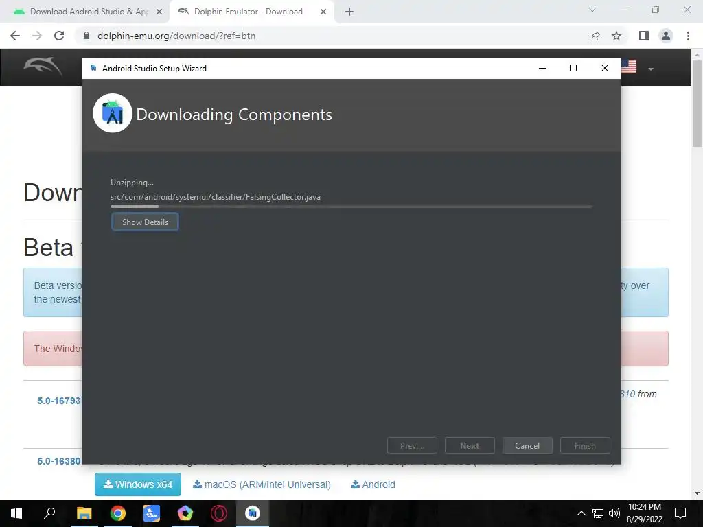Open the network status tray icon
Viewport: 703px width, 527px height.
pyautogui.click(x=598, y=513)
